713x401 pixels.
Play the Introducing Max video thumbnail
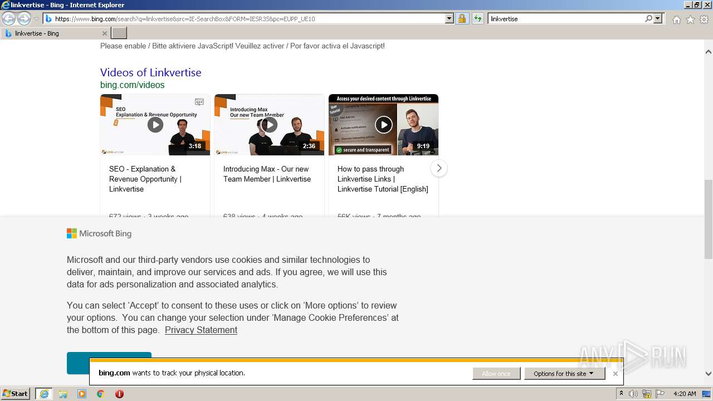269,125
